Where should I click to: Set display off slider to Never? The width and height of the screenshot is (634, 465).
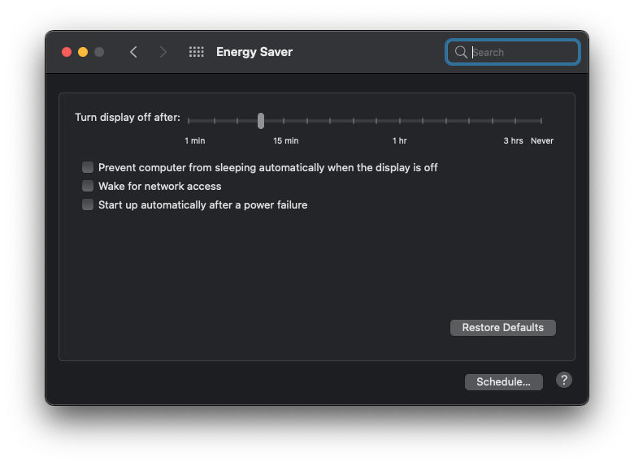click(x=541, y=121)
